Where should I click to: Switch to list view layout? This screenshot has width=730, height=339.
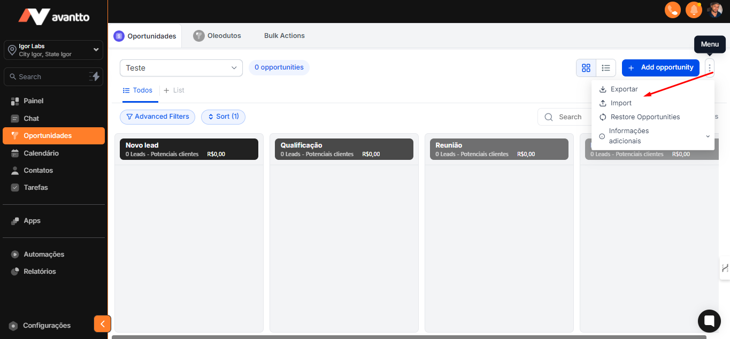coord(606,68)
